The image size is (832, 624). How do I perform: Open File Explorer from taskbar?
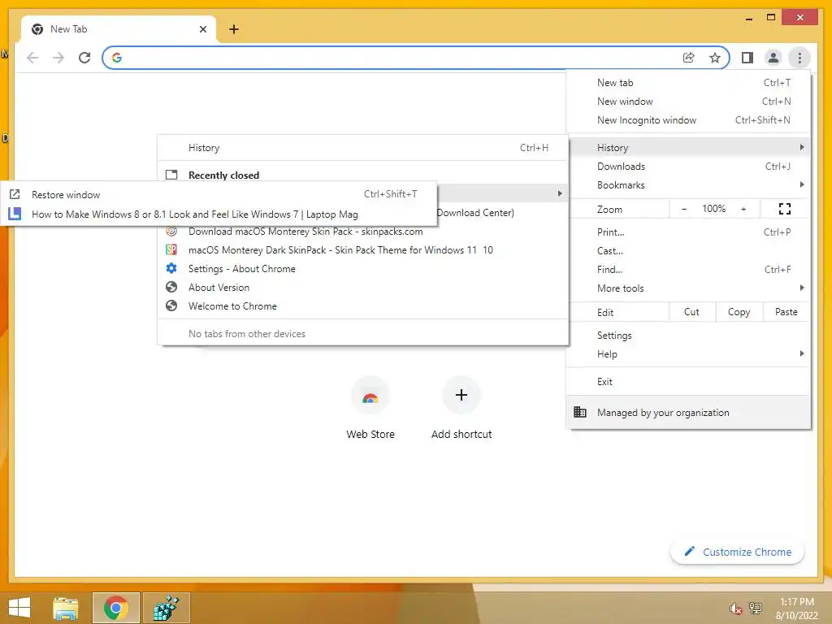(x=65, y=608)
